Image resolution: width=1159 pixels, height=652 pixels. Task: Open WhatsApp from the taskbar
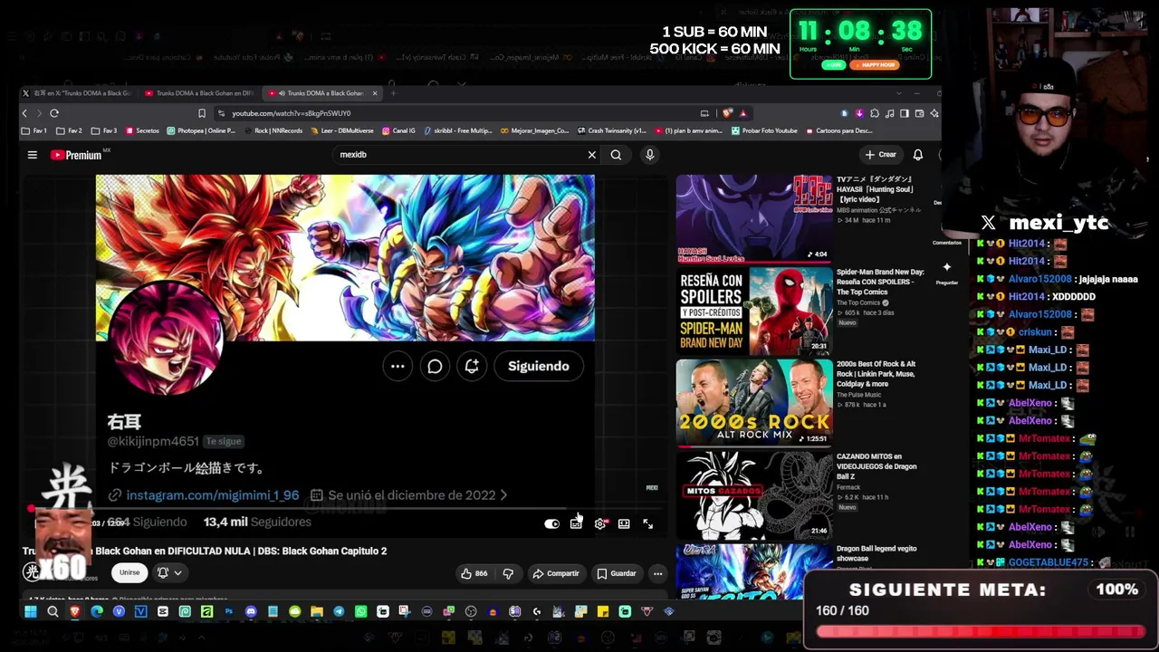coord(361,612)
